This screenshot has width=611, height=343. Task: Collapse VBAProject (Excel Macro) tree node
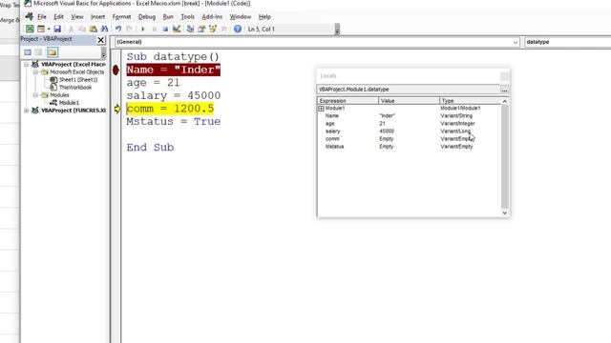(26, 64)
